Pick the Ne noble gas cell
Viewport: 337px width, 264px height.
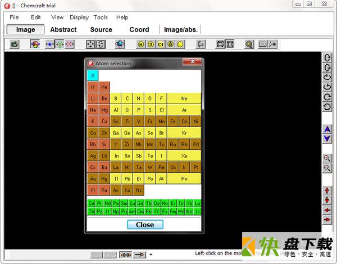(x=184, y=99)
